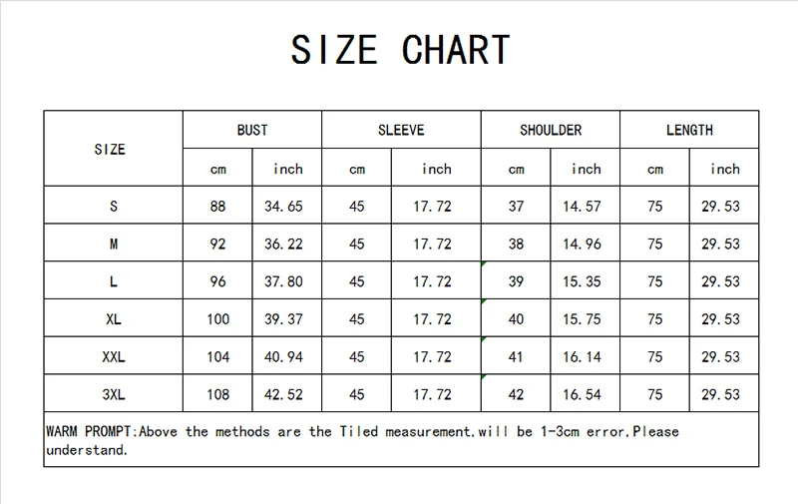The height and width of the screenshot is (504, 798).
Task: Select the SHOULDER column header
Action: point(551,130)
